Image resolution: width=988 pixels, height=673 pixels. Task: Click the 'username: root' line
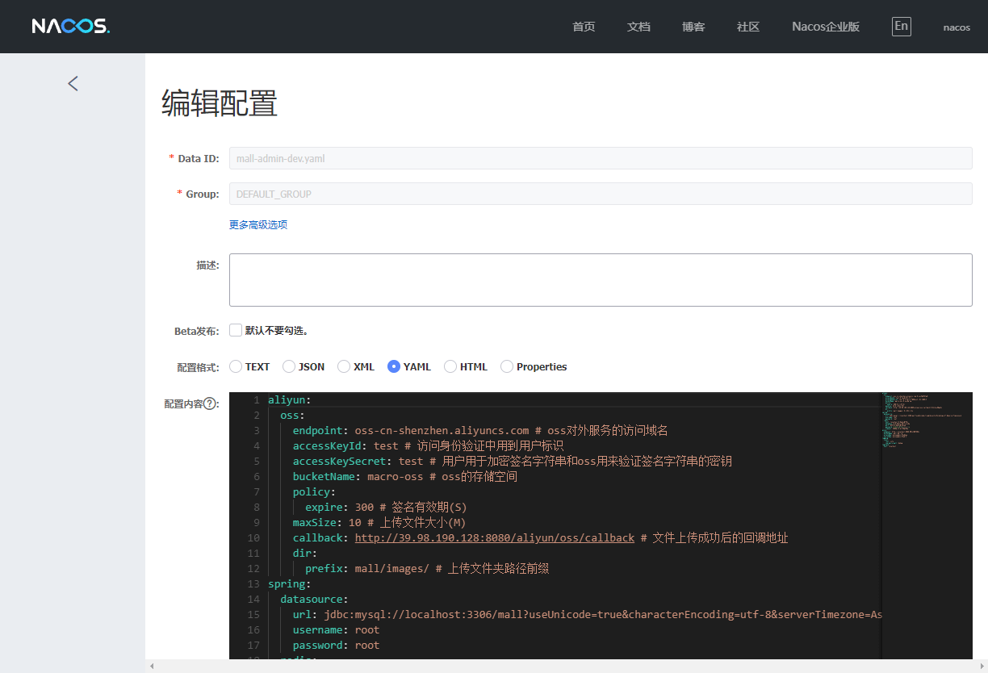point(336,629)
